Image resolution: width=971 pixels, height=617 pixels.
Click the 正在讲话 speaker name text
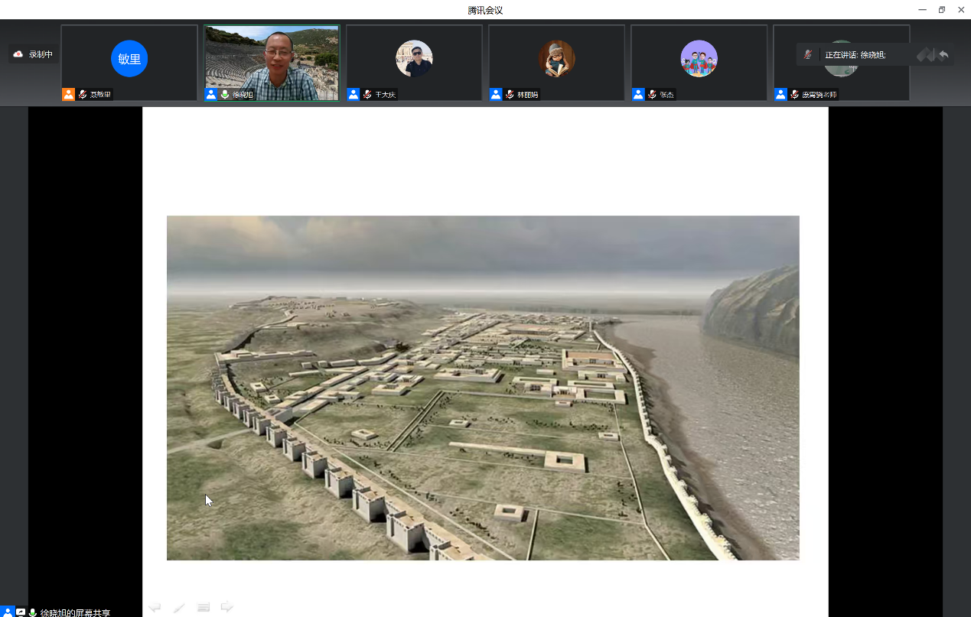[855, 55]
